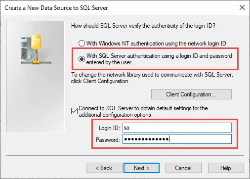Open Client Configuration settings
The height and width of the screenshot is (179, 250).
pos(191,94)
